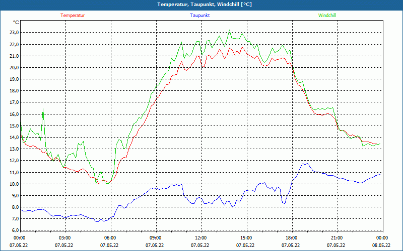
Task: Click the '18,0' y-axis value
Action: click(14, 91)
